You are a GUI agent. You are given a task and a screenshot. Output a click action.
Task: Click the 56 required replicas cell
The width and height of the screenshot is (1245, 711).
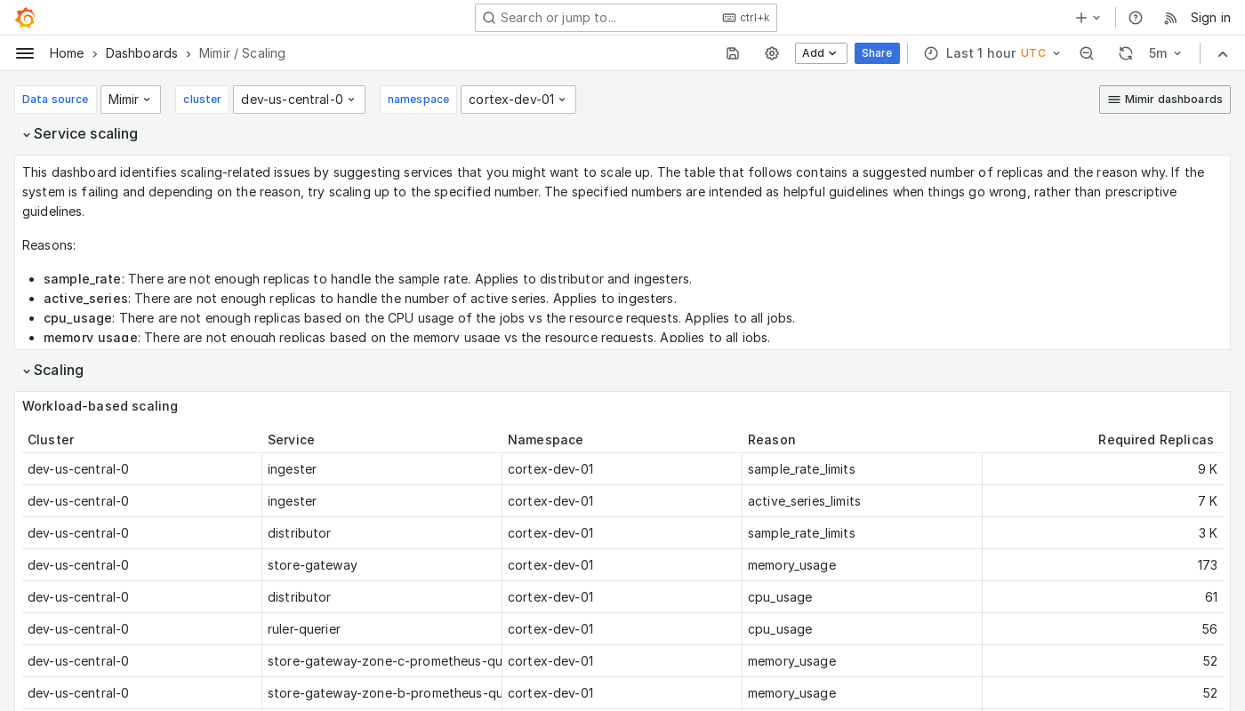coord(1103,629)
